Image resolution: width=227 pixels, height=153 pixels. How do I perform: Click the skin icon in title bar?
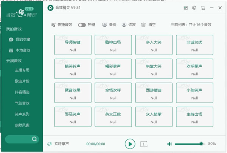[185, 8]
